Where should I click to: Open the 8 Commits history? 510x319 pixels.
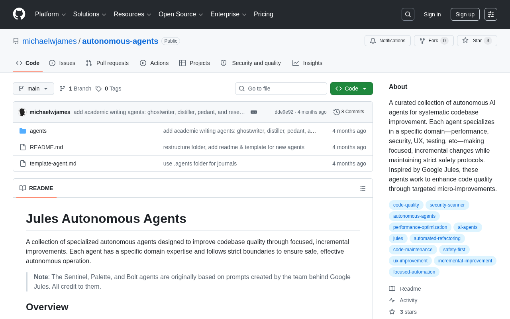[x=349, y=112]
